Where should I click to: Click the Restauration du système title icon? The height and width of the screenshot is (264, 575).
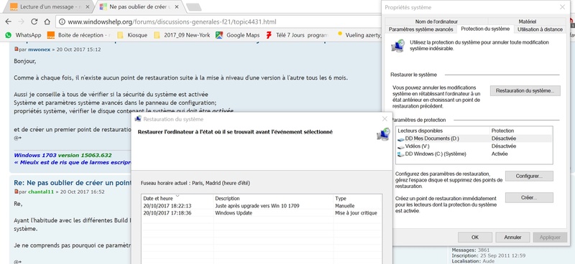coord(138,119)
